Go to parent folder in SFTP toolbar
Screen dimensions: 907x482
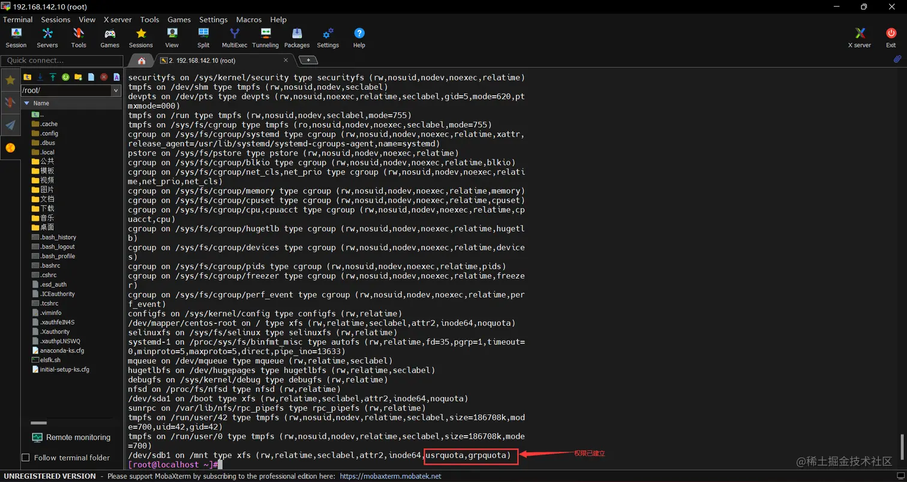coord(27,77)
